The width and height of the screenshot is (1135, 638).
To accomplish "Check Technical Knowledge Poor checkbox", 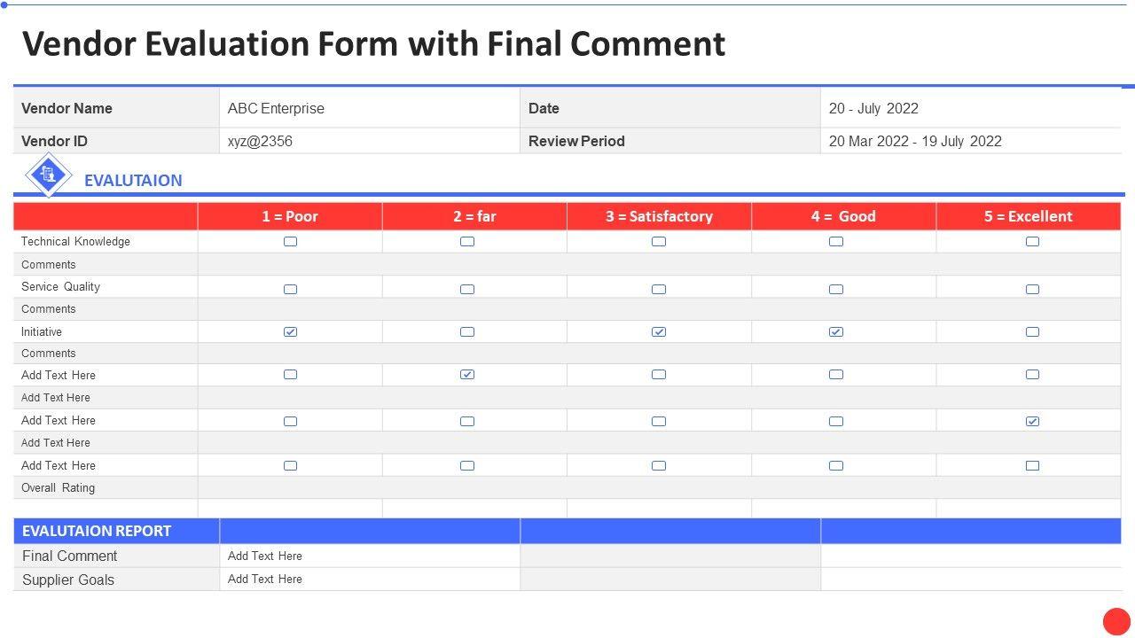I will click(290, 242).
